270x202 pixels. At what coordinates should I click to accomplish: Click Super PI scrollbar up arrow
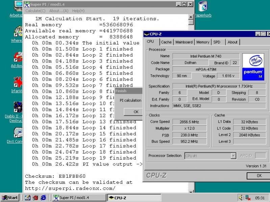coord(191,17)
